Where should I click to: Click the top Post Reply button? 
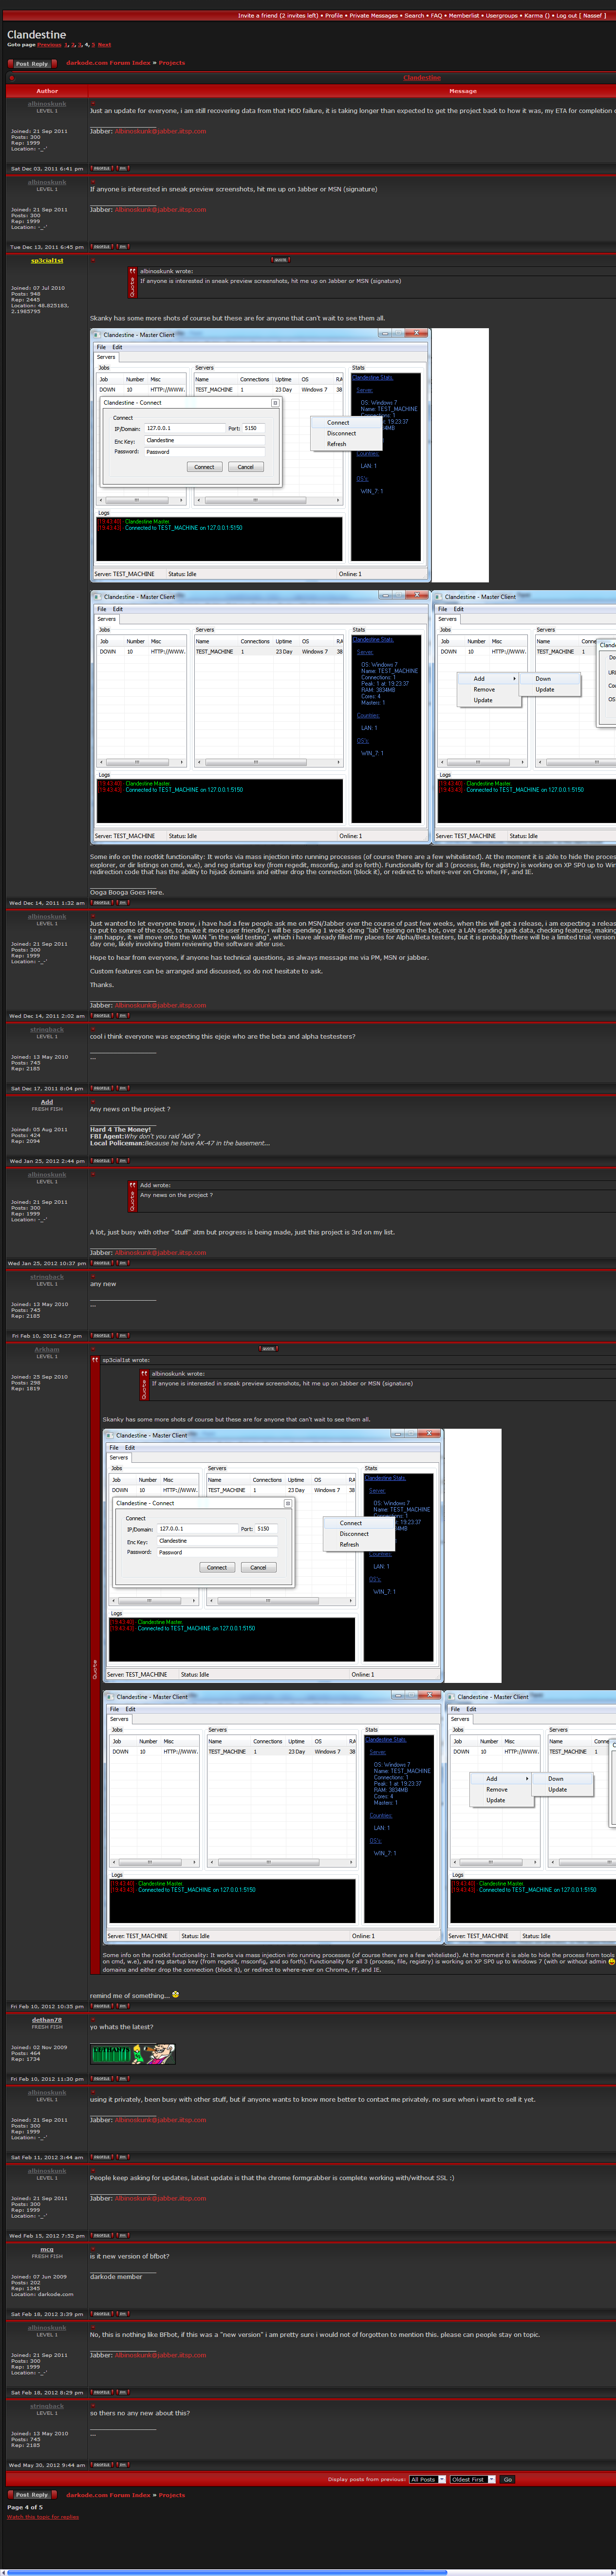pyautogui.click(x=31, y=63)
